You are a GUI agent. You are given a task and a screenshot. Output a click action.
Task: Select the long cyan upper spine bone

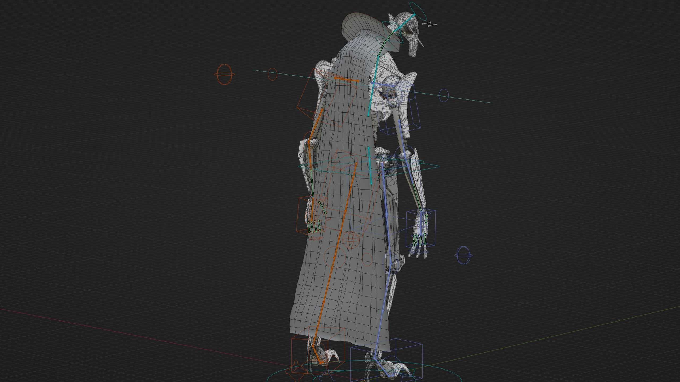pos(373,85)
